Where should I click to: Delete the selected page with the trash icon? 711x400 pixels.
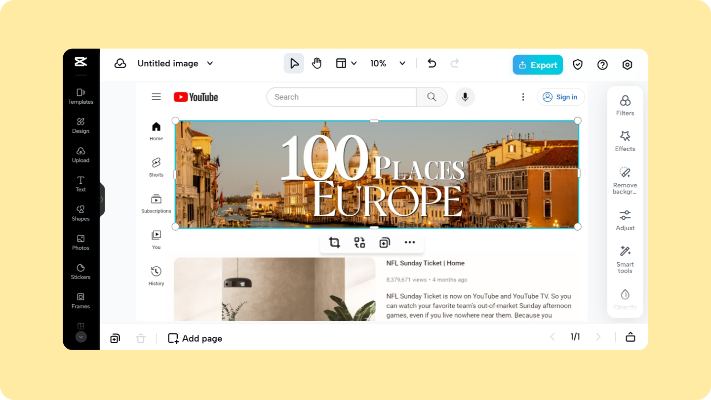click(140, 338)
